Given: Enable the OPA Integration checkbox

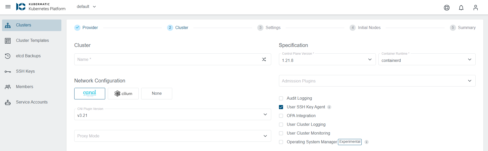Looking at the screenshot, I should click(x=281, y=116).
